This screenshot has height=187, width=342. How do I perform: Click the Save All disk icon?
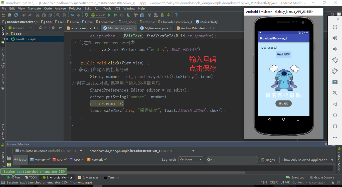10,15
